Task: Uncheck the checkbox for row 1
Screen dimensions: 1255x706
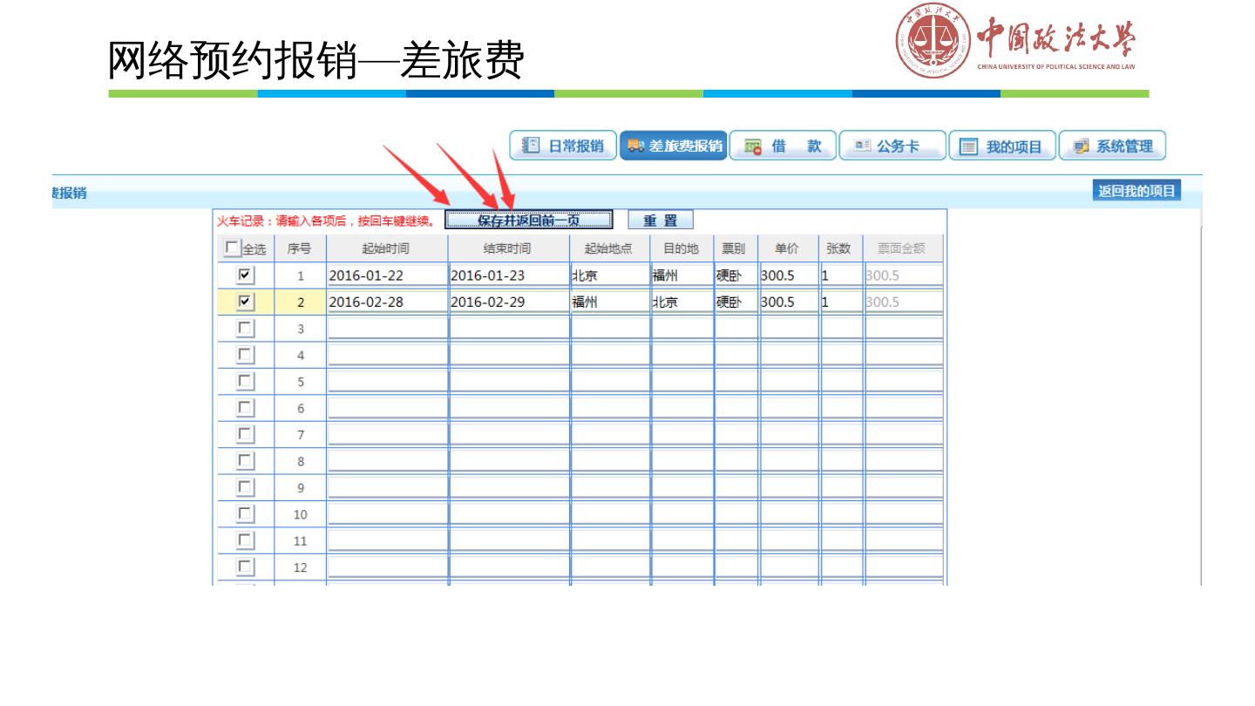Action: click(x=245, y=275)
